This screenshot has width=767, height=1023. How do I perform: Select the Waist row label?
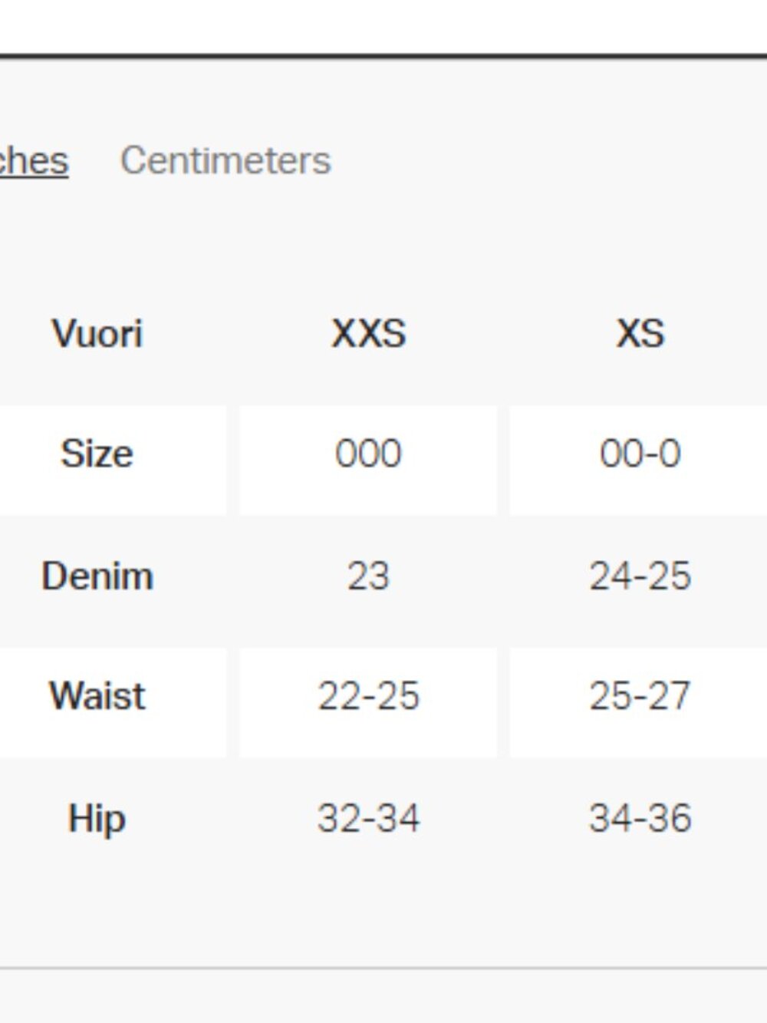[x=97, y=696]
